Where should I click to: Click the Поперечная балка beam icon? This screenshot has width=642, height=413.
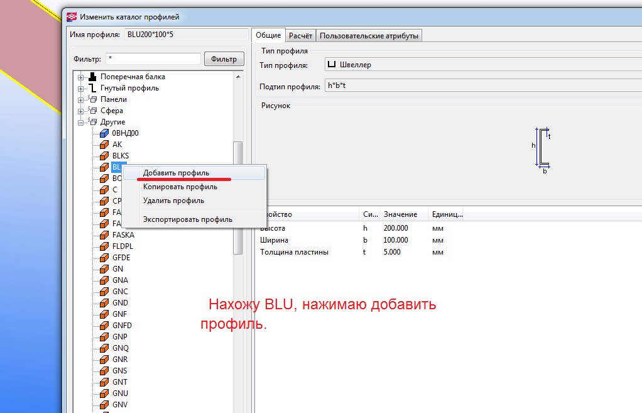point(92,77)
